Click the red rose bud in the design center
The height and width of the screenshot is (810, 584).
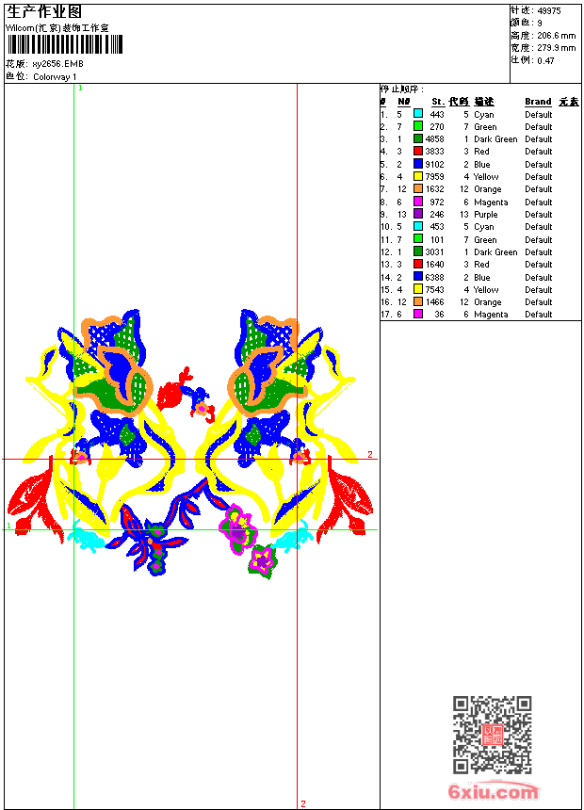(173, 390)
